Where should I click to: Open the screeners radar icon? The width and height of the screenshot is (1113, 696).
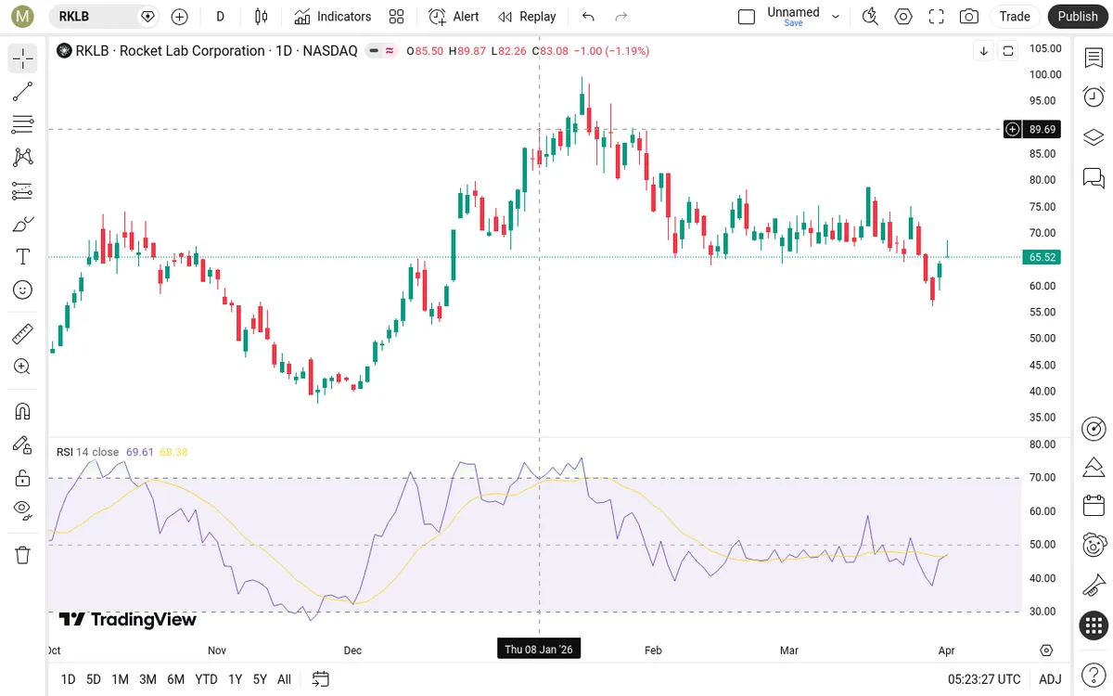point(1094,429)
